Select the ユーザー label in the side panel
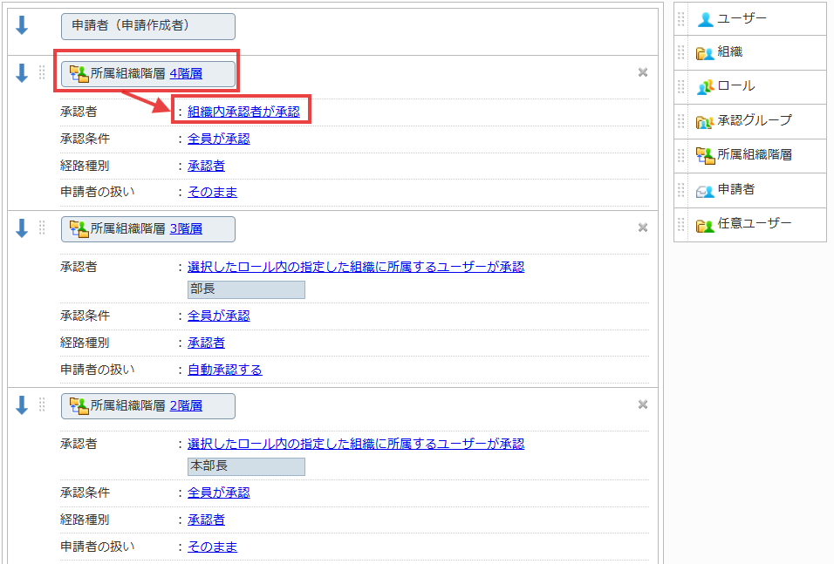This screenshot has width=834, height=564. pyautogui.click(x=742, y=18)
